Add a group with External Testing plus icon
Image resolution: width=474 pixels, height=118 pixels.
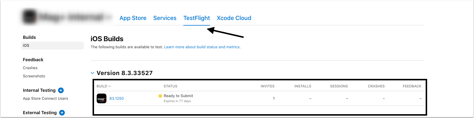[x=62, y=113]
